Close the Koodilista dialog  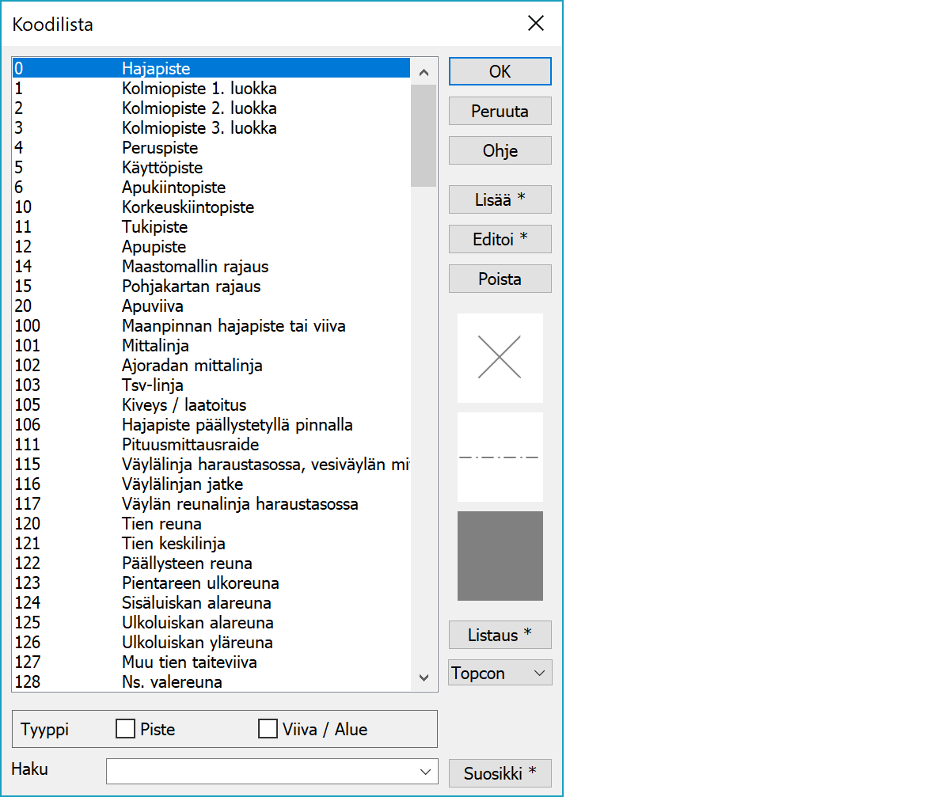click(536, 24)
